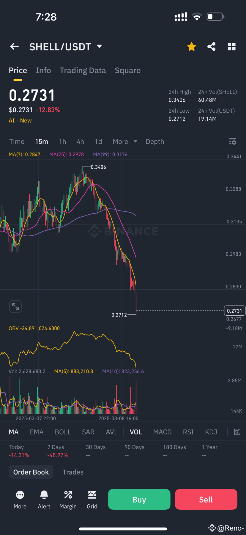The width and height of the screenshot is (246, 535).
Task: Toggle the favorite star icon
Action: [x=192, y=46]
